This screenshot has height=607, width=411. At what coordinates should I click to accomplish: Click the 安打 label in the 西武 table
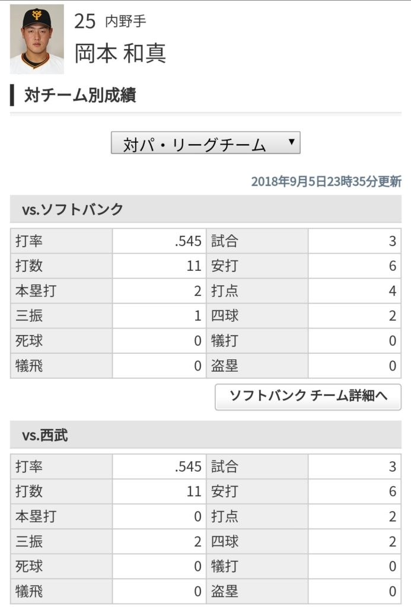point(225,491)
